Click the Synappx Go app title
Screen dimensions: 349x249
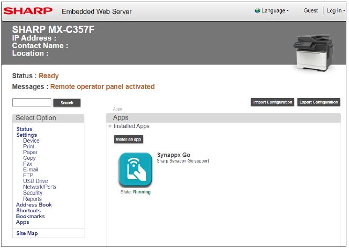(x=173, y=155)
